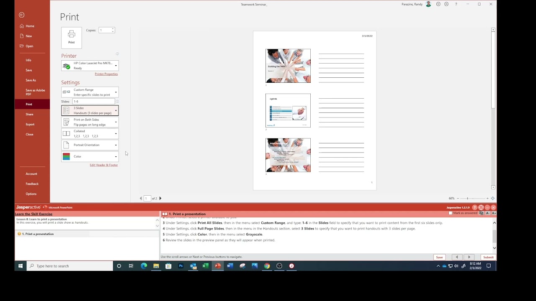The width and height of the screenshot is (536, 301).
Task: Click the info icon beside Slides field
Action: coord(117,102)
